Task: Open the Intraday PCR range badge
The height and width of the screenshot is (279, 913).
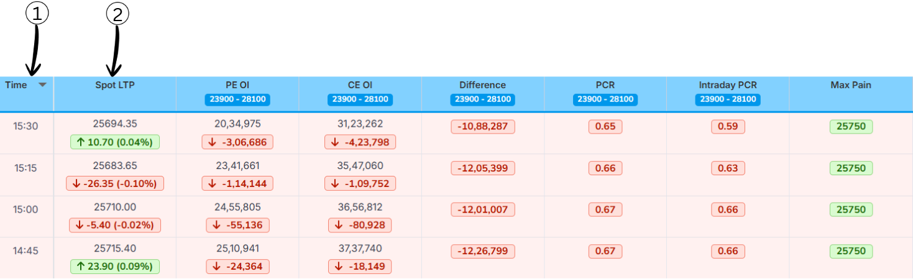Action: 728,99
